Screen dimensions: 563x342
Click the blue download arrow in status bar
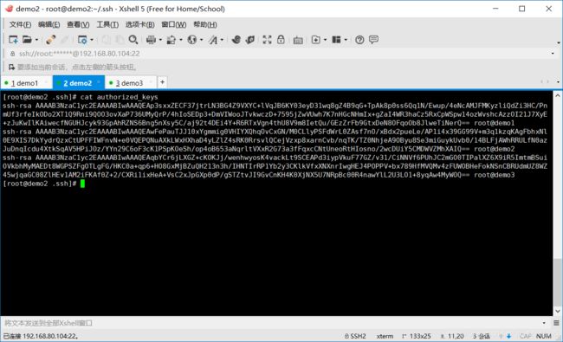pyautogui.click(x=508, y=336)
